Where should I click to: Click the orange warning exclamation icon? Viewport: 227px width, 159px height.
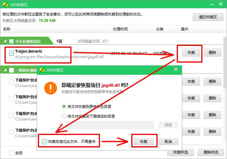pyautogui.click(x=51, y=88)
